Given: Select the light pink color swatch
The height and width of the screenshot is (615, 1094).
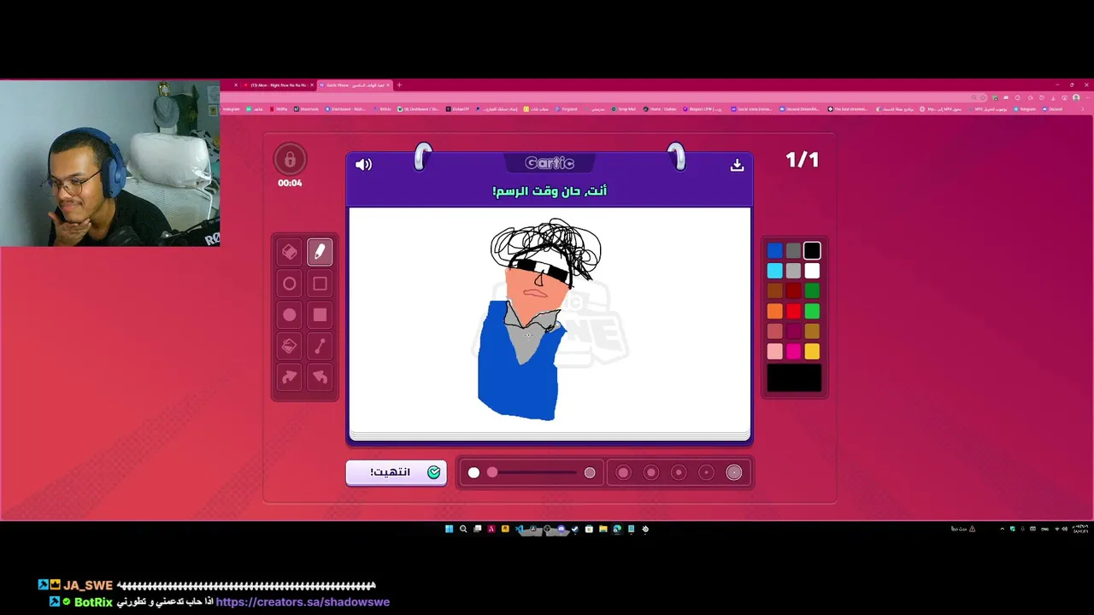Looking at the screenshot, I should pos(774,351).
